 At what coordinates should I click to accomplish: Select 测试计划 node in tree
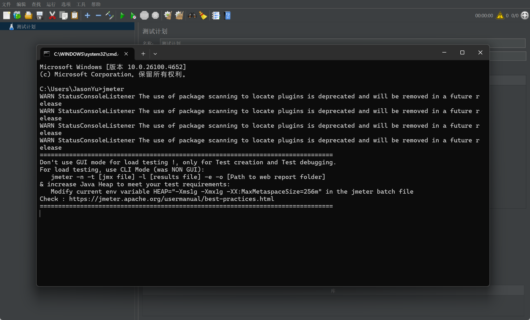(26, 26)
